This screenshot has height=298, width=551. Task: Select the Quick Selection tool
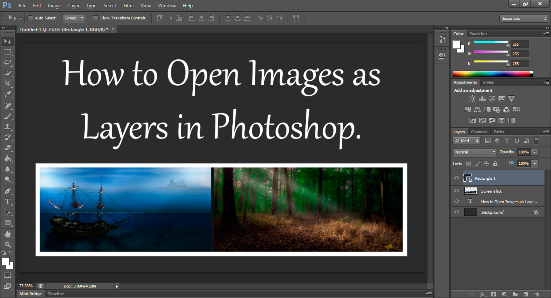(8, 73)
